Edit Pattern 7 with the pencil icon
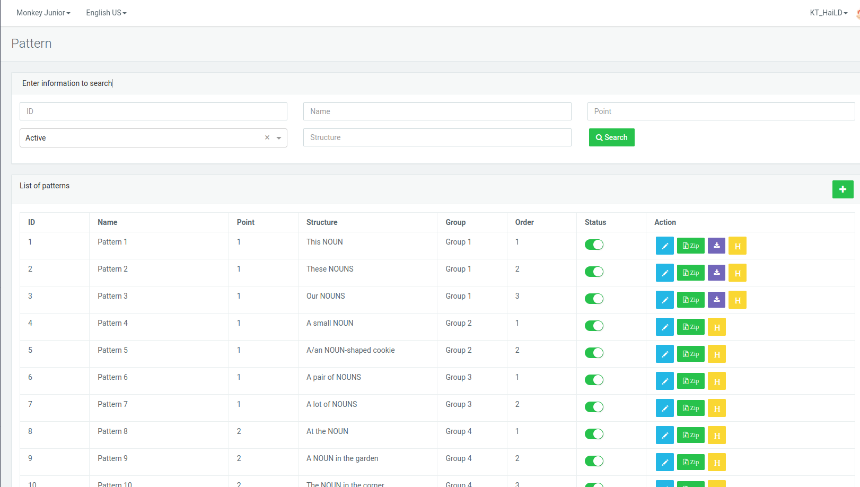Screen dimensions: 860x487 (x=664, y=408)
